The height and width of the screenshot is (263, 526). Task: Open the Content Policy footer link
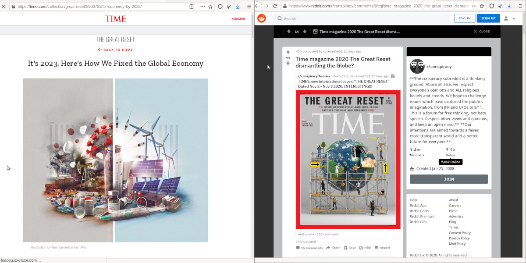pos(460,233)
